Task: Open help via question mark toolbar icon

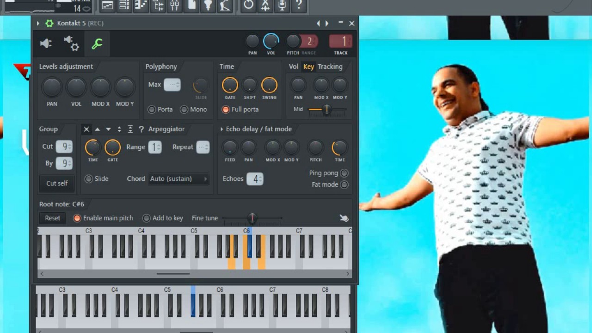Action: click(299, 6)
